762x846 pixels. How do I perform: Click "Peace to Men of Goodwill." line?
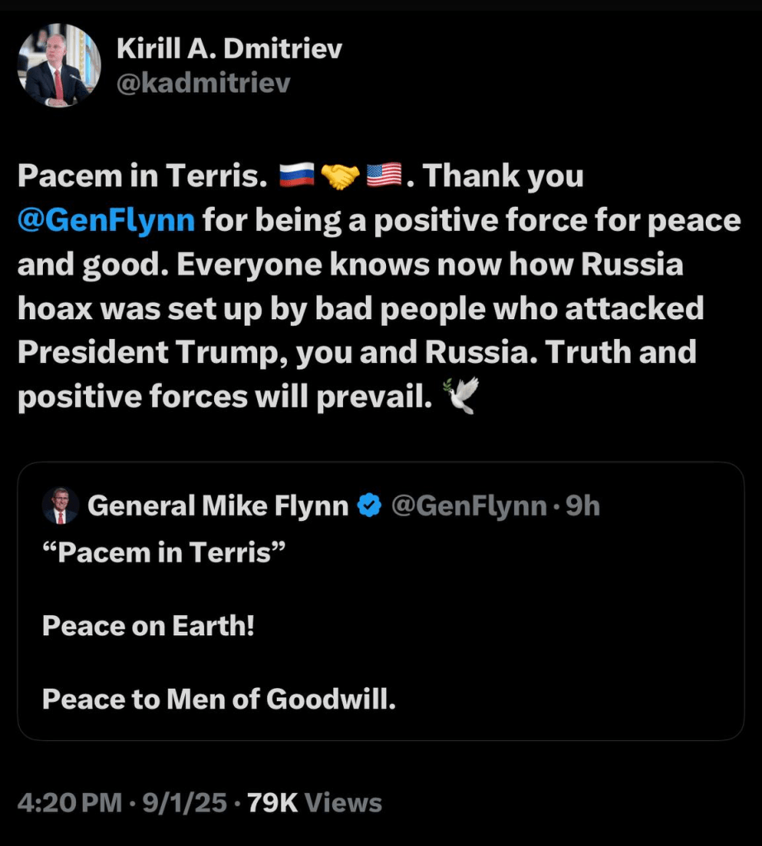pos(219,700)
